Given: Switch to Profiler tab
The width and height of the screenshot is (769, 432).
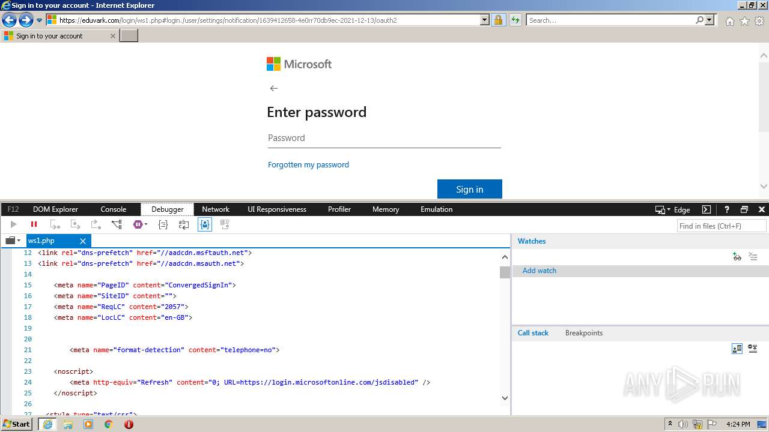Looking at the screenshot, I should (x=339, y=209).
